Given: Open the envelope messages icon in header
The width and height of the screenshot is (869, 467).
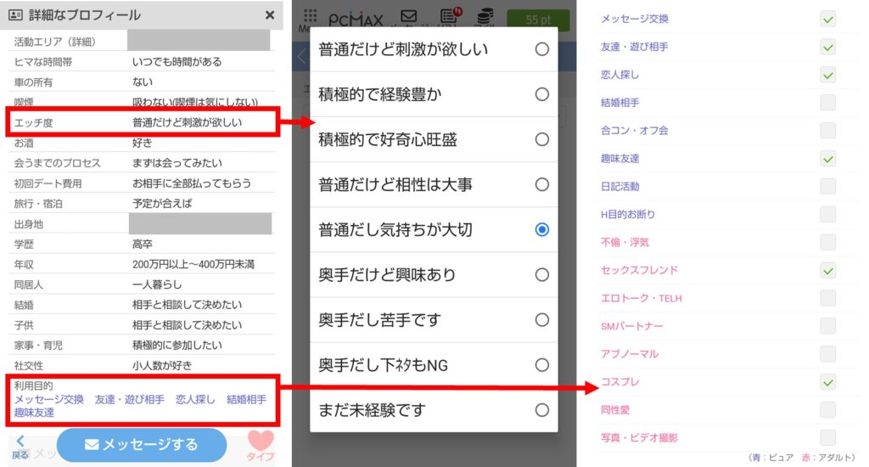Looking at the screenshot, I should (x=408, y=16).
